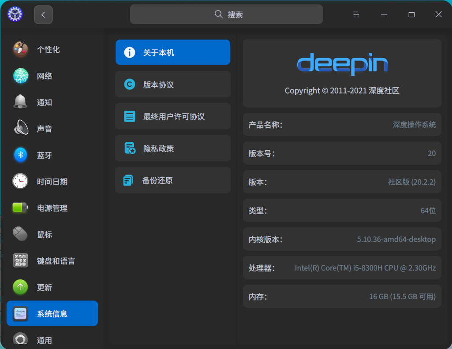Open the Time and Date (时间日期) clock icon

tap(20, 182)
